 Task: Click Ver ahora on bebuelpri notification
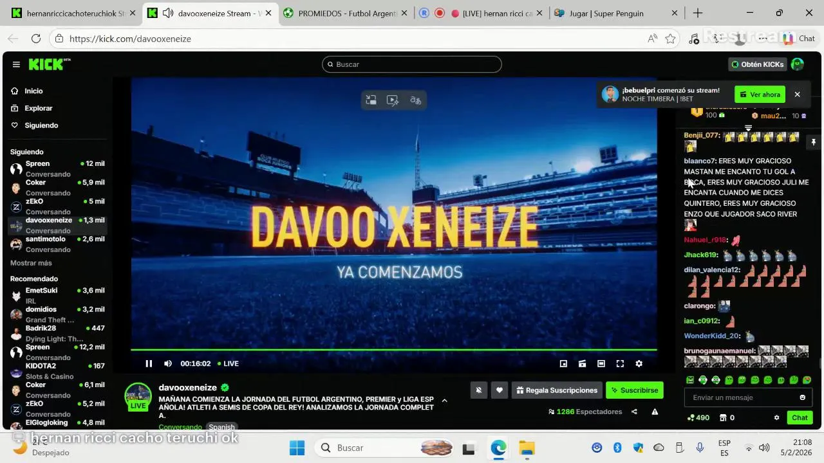point(760,95)
